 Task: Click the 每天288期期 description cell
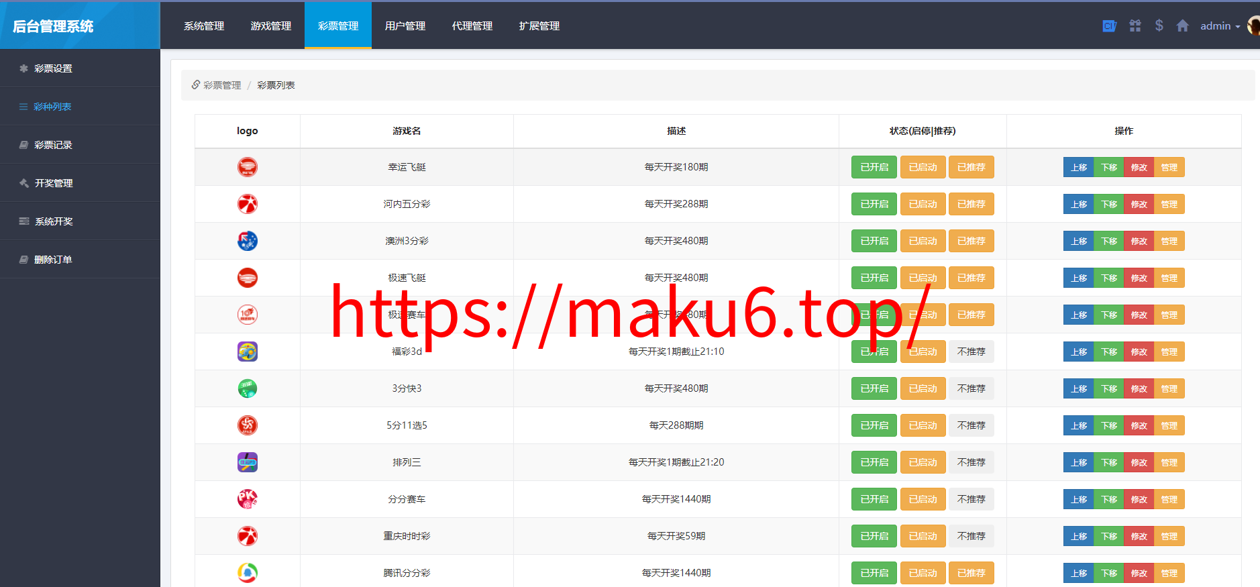pos(676,425)
